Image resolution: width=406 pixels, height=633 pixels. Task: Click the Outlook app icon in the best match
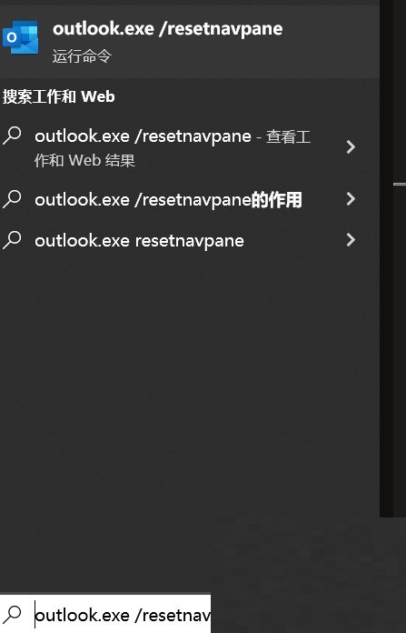[x=20, y=37]
